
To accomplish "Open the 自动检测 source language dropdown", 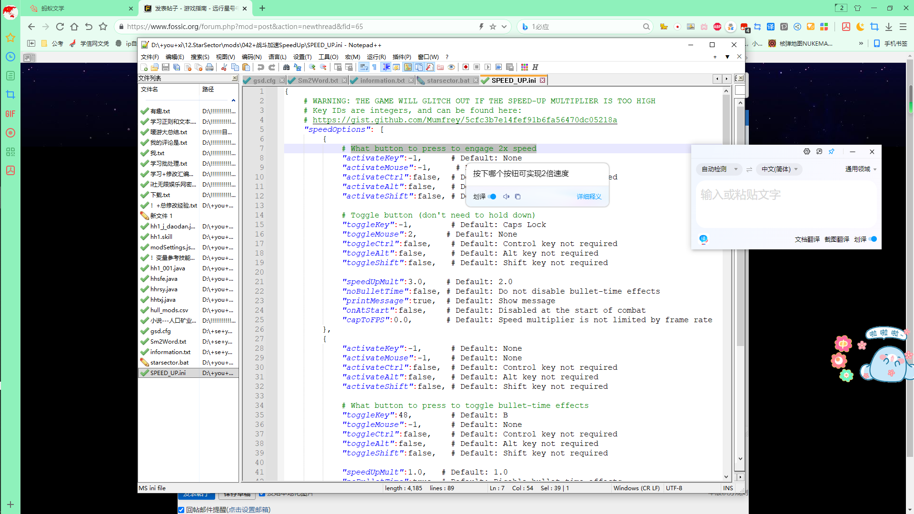I will pyautogui.click(x=719, y=169).
